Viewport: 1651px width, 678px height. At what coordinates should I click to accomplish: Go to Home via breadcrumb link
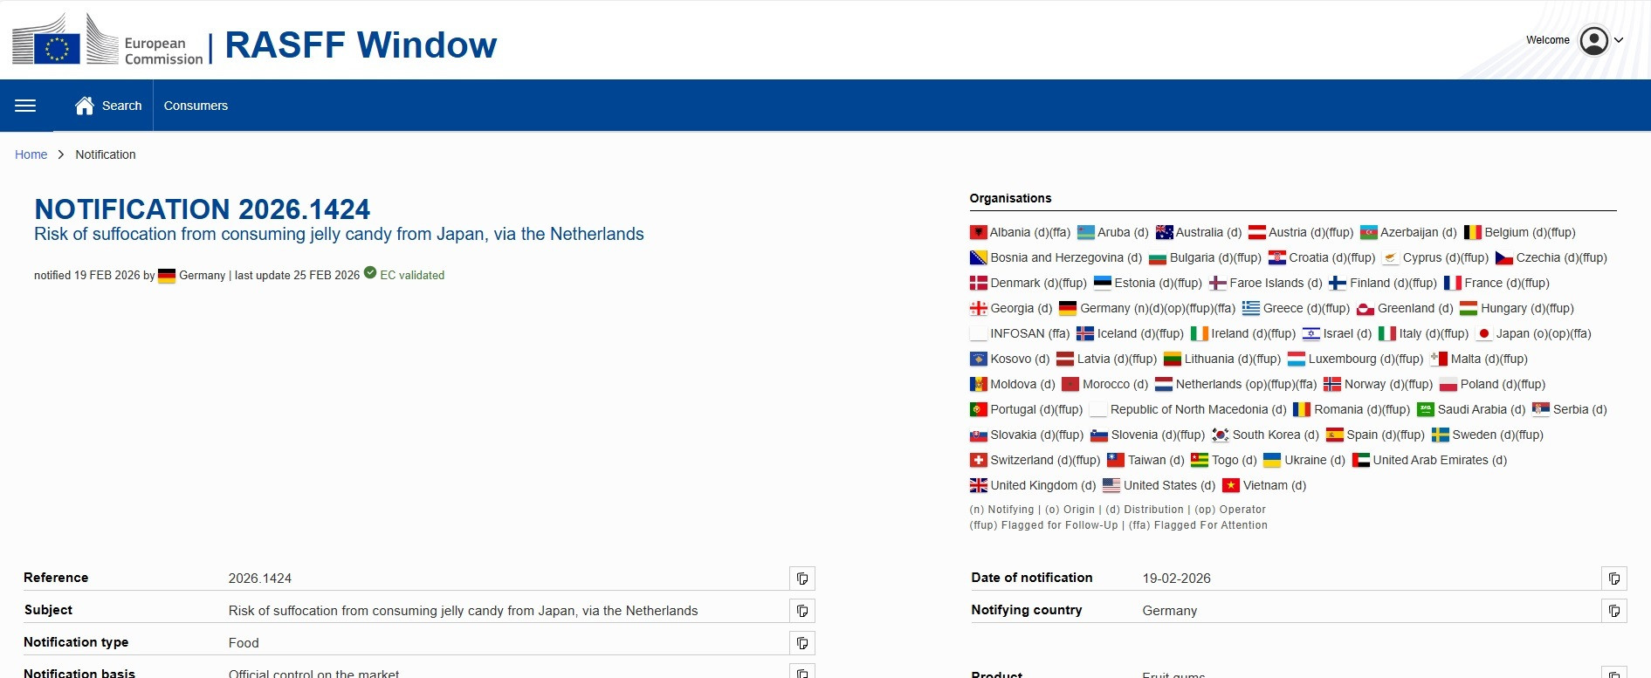click(x=31, y=154)
